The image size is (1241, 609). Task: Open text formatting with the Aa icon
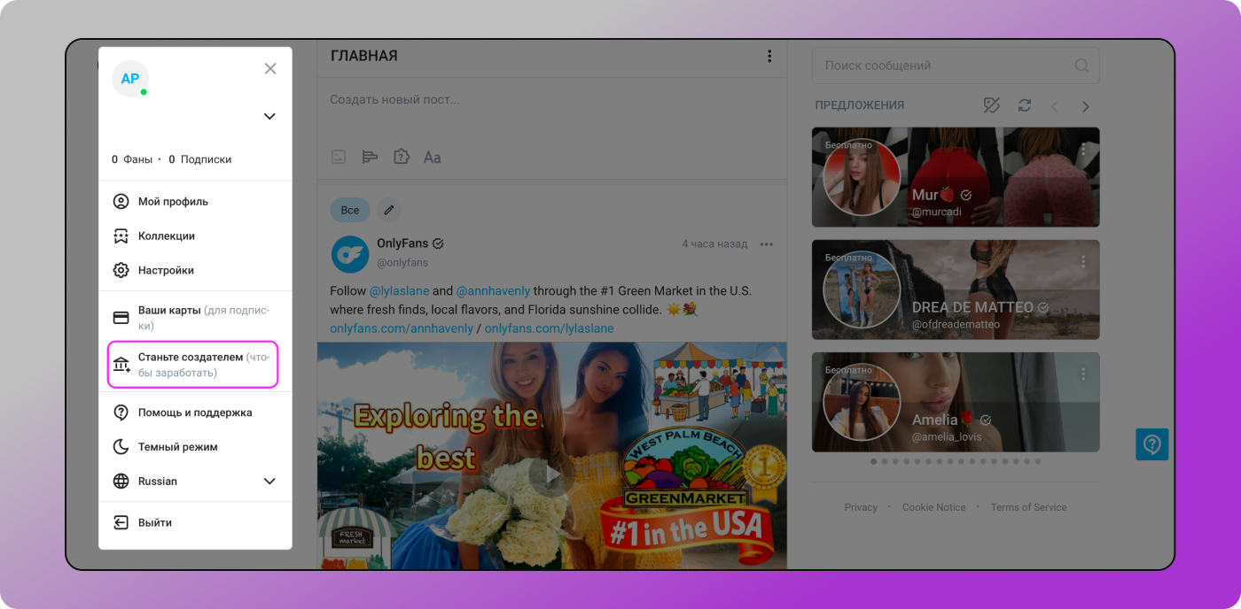click(433, 157)
